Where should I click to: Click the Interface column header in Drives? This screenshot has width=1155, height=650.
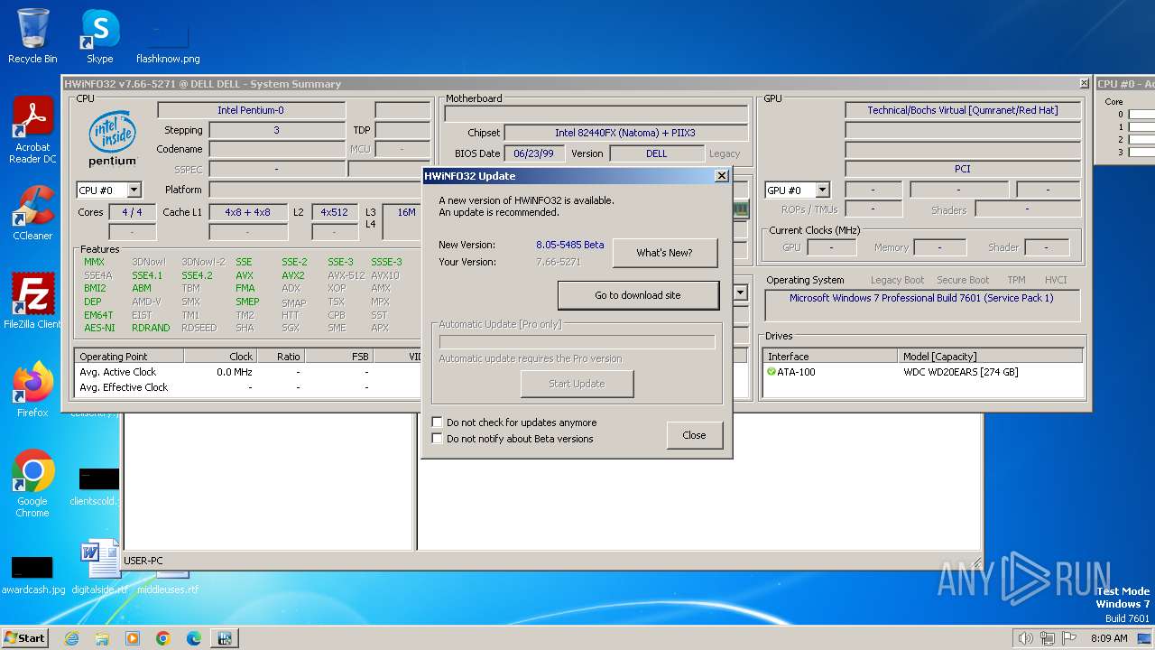pos(830,357)
